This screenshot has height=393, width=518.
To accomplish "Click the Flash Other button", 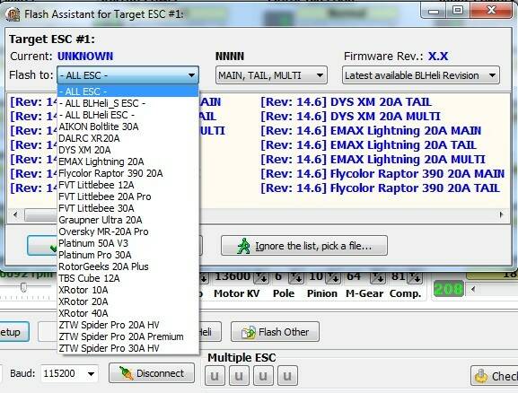I will tap(275, 332).
